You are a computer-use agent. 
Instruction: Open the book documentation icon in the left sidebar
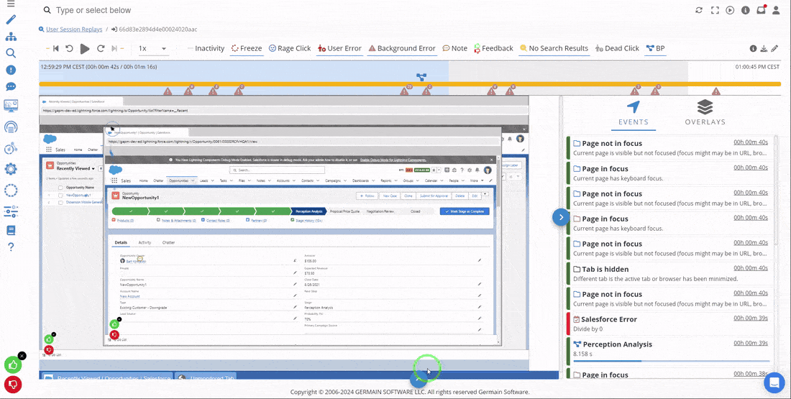11,231
